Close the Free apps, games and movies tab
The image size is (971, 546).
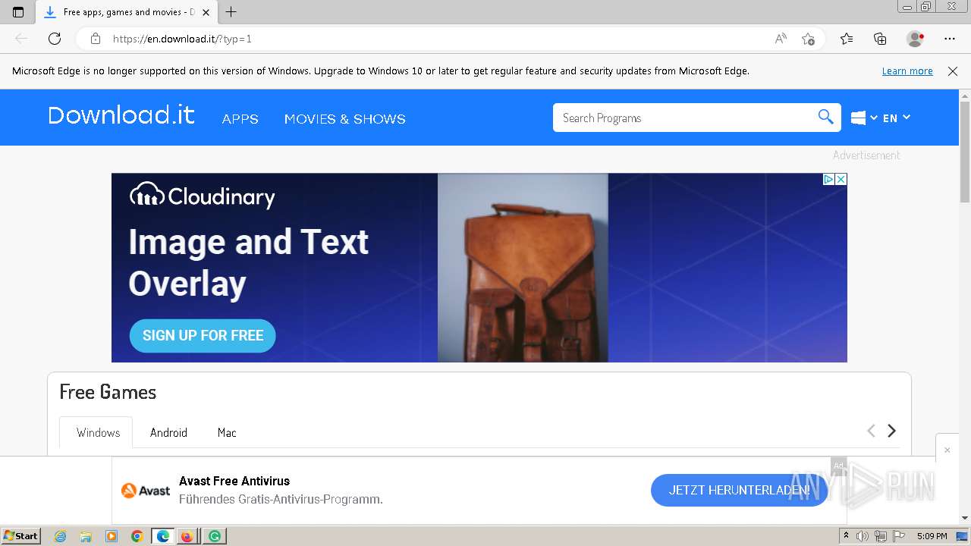point(206,12)
